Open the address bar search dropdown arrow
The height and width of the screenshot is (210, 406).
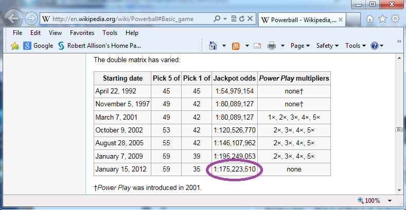coord(225,19)
